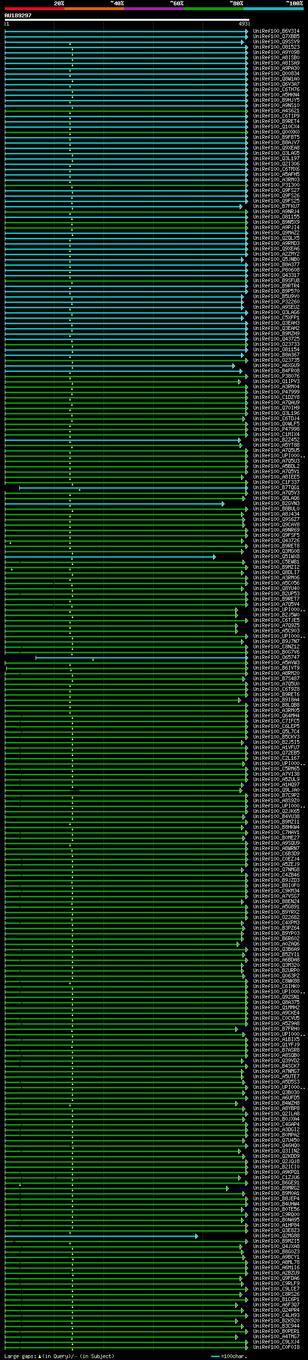Select the label UniRef100_Q92SN1
308x1360 pixels.
[x=276, y=997]
